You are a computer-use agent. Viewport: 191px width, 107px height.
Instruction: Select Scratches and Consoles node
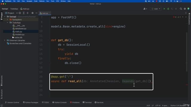20,43
